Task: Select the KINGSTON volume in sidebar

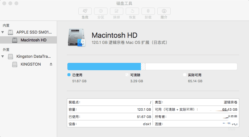Action: [x=30, y=64]
